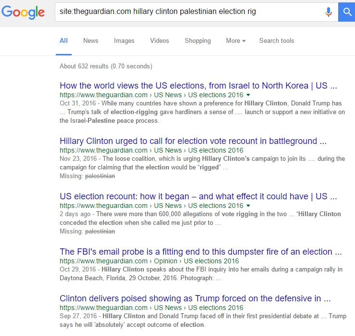
Task: Open the Videos tab
Action: (159, 41)
